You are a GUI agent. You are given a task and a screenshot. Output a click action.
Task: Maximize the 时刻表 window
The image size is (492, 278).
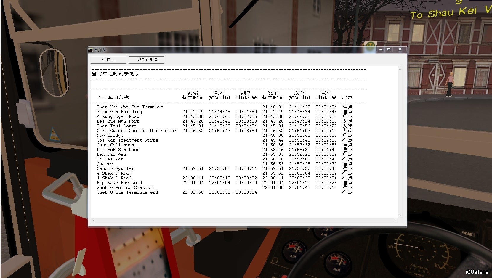click(389, 49)
